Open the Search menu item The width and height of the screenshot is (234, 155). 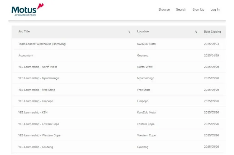pyautogui.click(x=181, y=10)
